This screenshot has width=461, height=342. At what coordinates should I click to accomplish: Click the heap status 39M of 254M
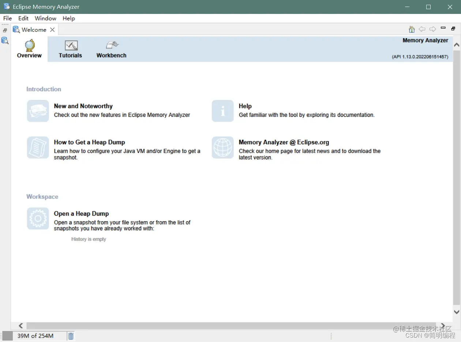[x=35, y=336]
